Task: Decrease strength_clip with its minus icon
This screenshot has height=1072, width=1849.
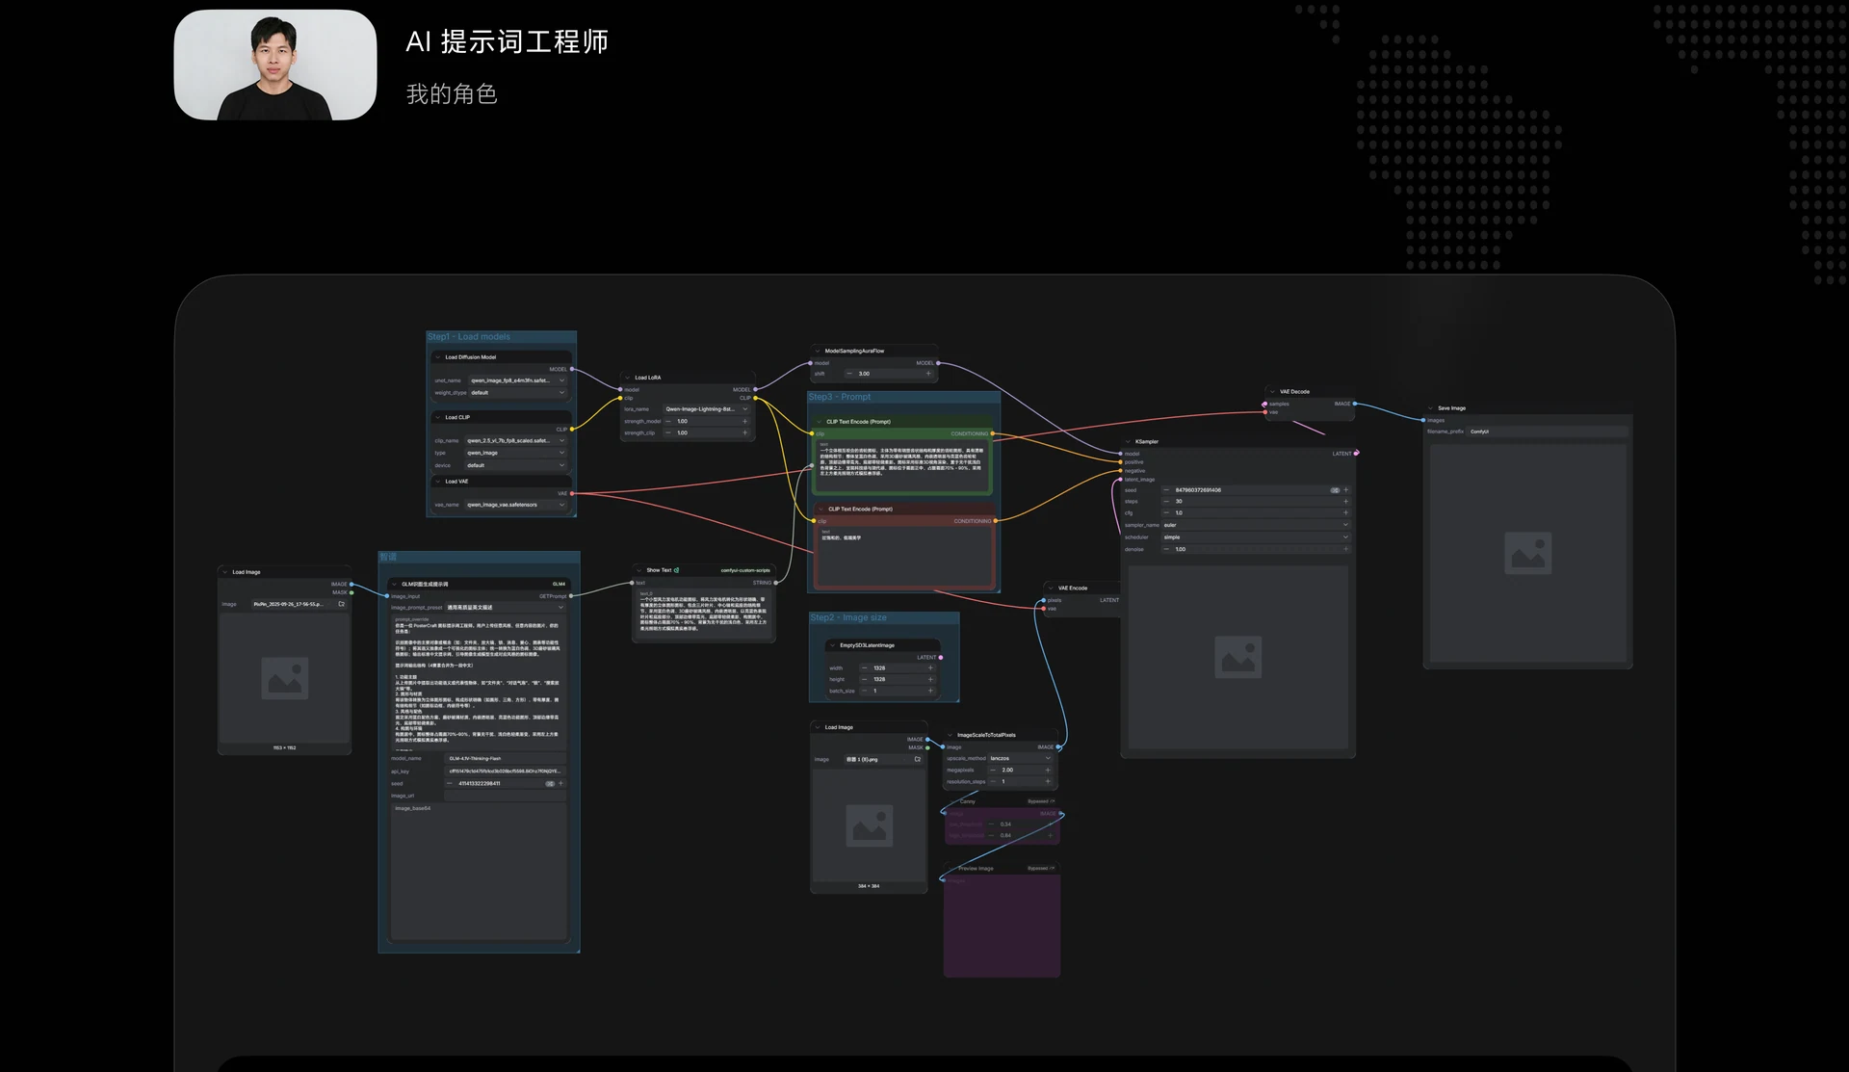Action: [x=668, y=432]
